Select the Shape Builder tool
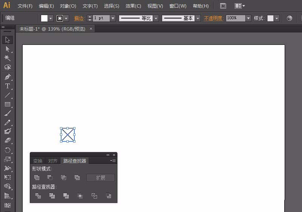The width and height of the screenshot is (302, 212). point(8,186)
